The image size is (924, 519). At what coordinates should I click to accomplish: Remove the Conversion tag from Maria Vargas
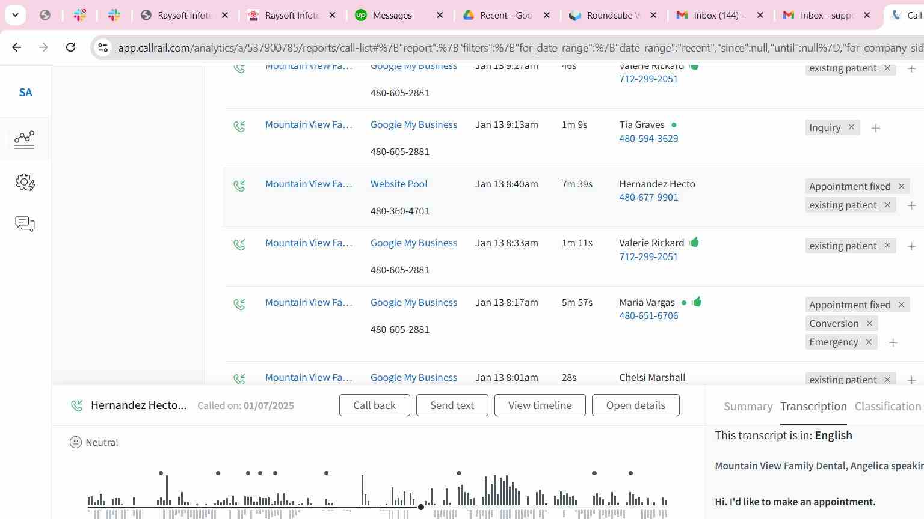(x=869, y=324)
